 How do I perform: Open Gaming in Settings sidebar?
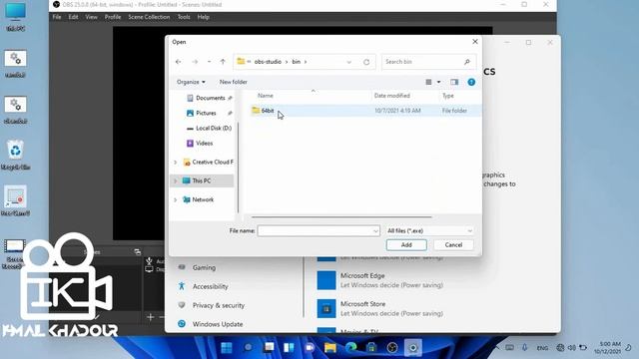(x=204, y=268)
